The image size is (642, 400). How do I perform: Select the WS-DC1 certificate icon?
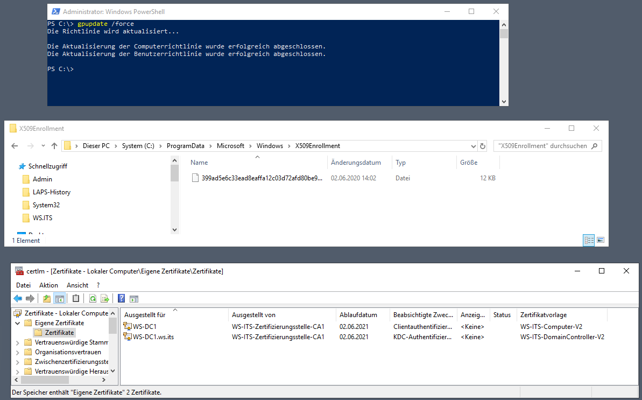[128, 326]
